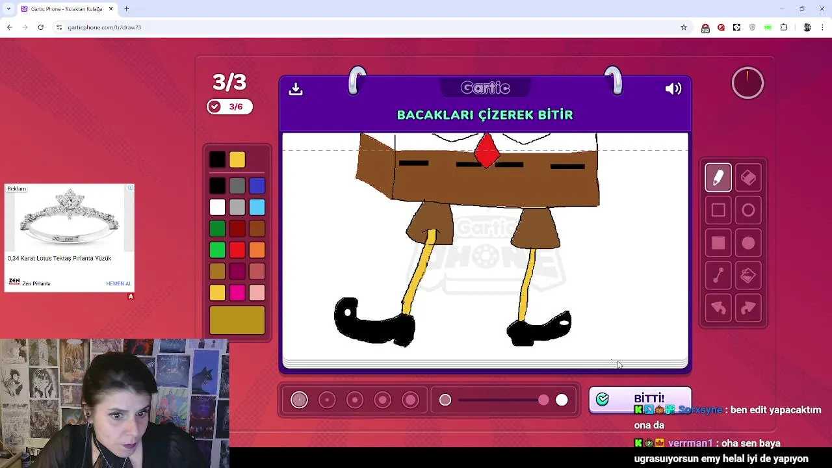
Task: Open the diamond ring ad image
Action: pos(70,219)
